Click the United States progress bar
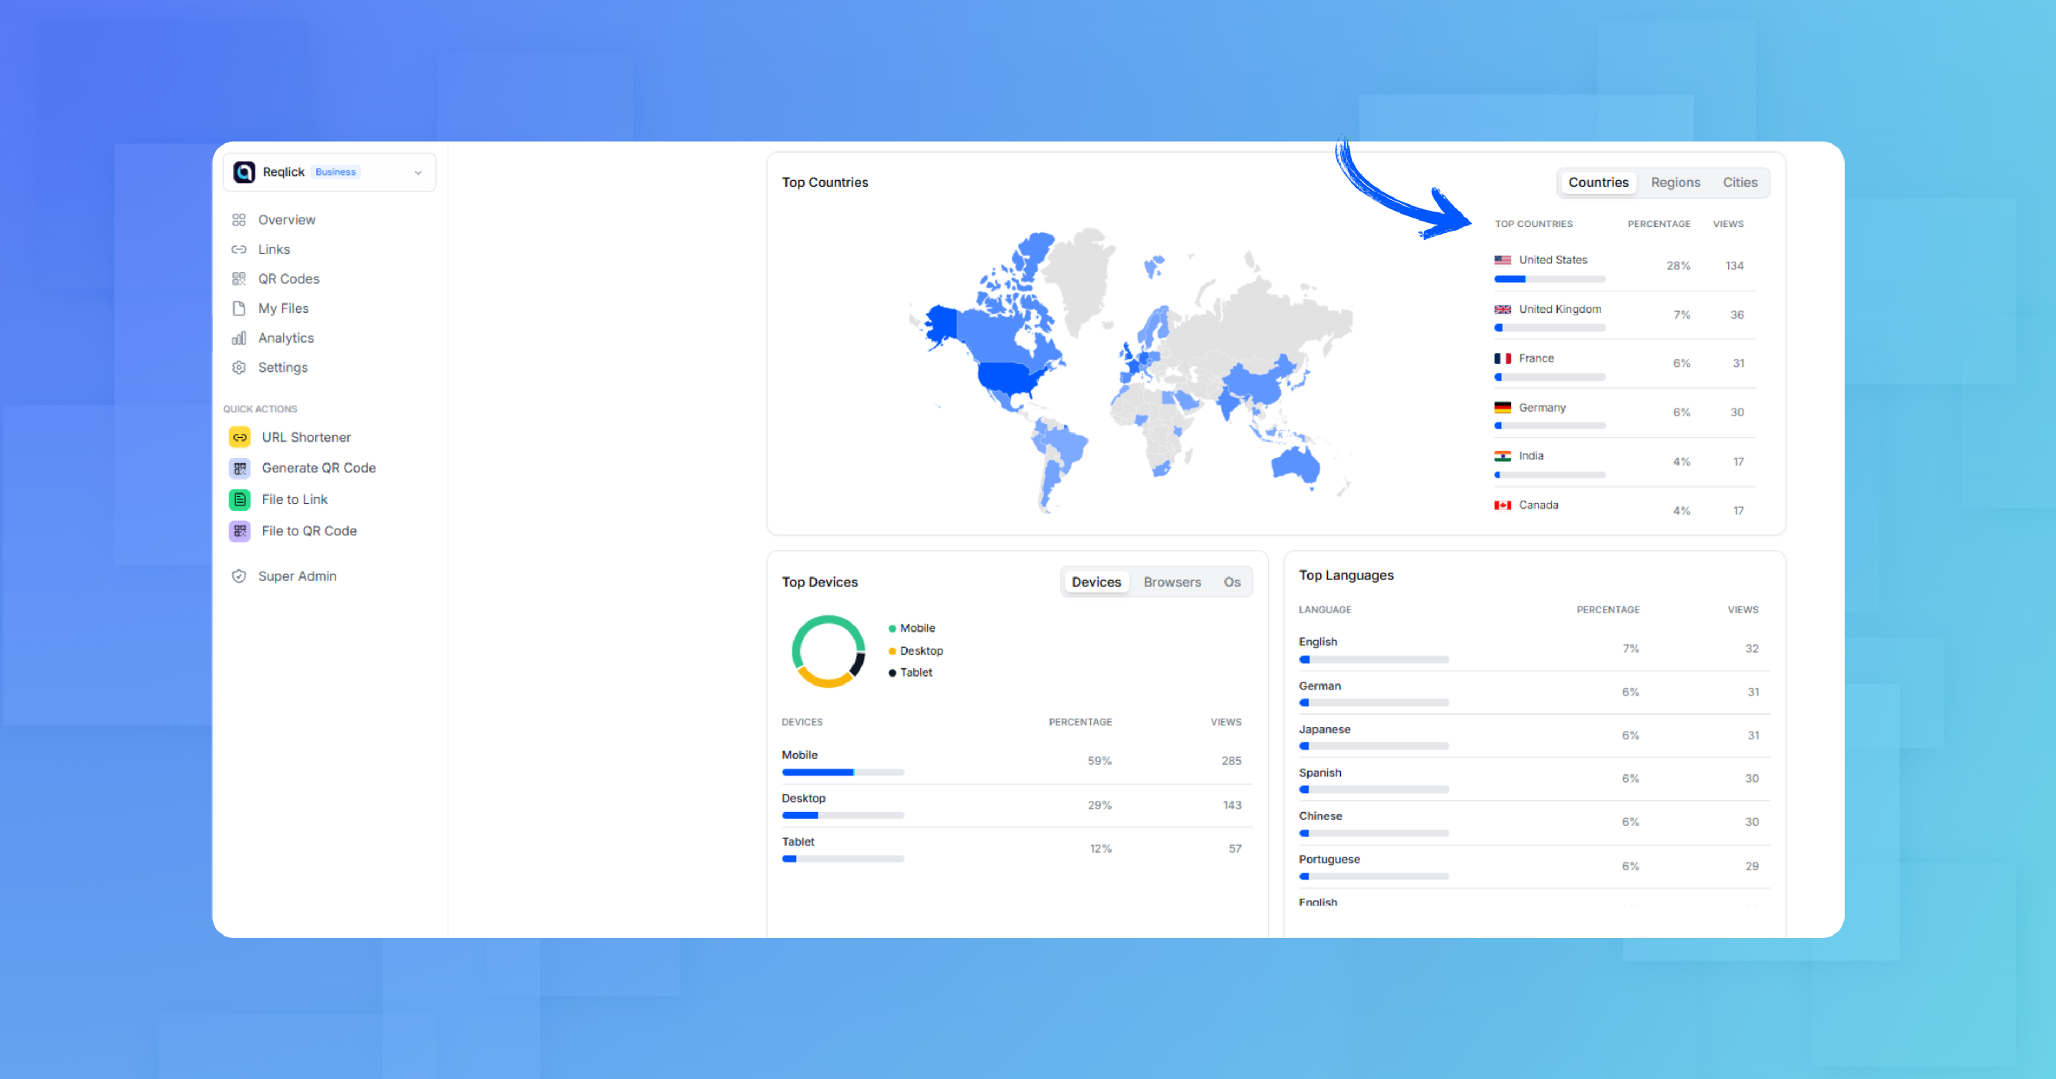This screenshot has width=2056, height=1079. coord(1550,279)
